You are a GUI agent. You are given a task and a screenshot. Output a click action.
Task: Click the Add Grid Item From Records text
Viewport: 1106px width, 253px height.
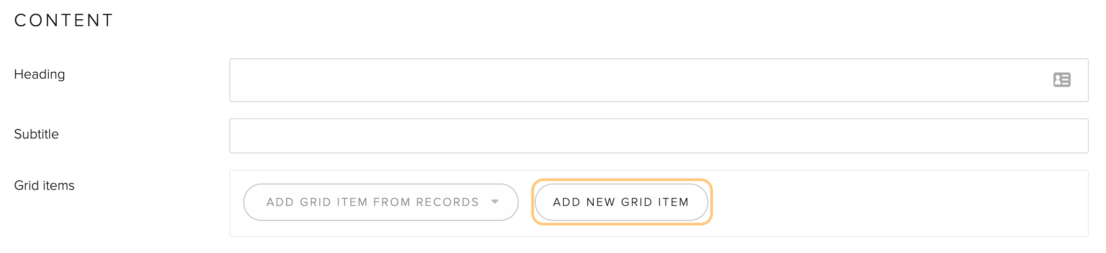pyautogui.click(x=372, y=202)
